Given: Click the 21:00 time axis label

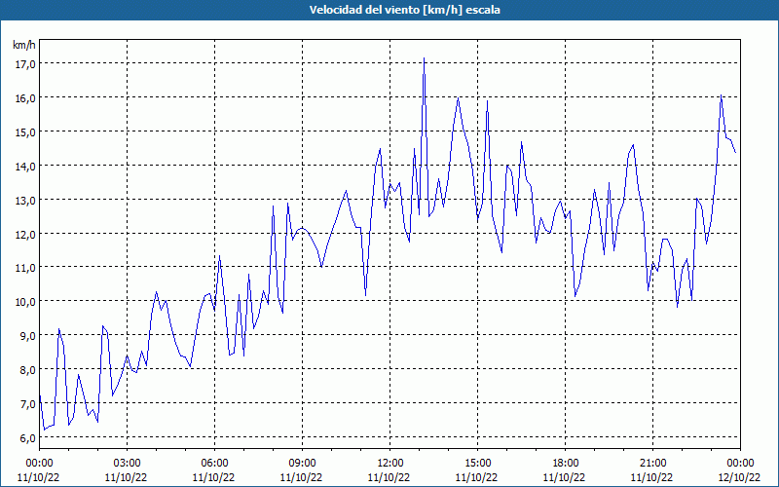Looking at the screenshot, I should coord(652,464).
